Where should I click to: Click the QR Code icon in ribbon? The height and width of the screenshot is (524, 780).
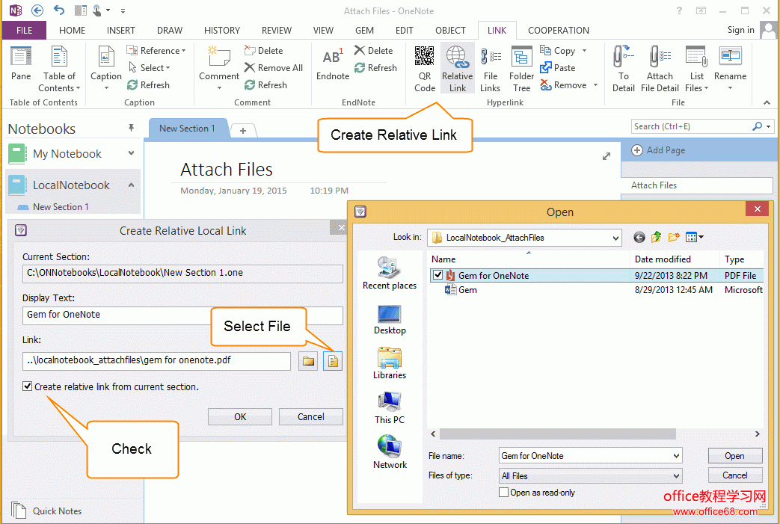click(x=424, y=68)
